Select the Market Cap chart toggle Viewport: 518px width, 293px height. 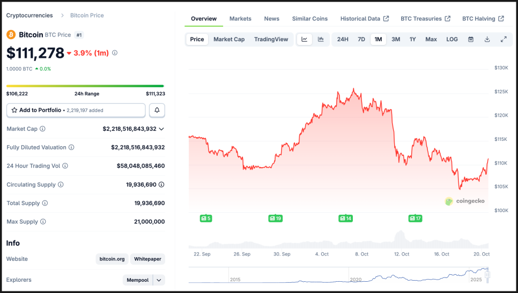229,39
